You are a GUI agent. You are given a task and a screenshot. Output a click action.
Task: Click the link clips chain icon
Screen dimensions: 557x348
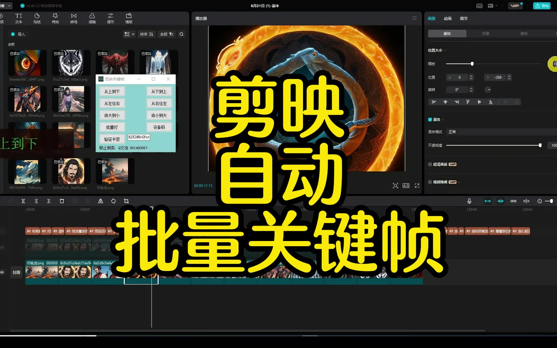point(513,201)
